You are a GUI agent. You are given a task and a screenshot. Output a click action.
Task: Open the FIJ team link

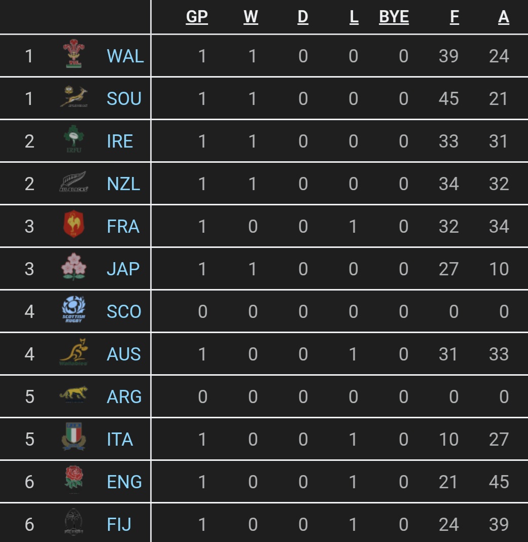[x=119, y=524]
